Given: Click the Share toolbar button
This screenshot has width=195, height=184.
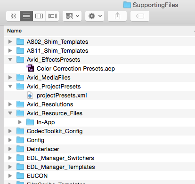Looking at the screenshot, I should point(117,16).
